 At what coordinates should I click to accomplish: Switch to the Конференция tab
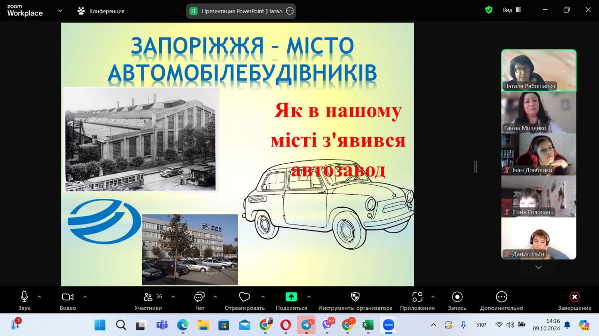point(101,11)
